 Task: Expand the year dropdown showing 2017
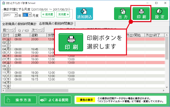click(x=16, y=15)
